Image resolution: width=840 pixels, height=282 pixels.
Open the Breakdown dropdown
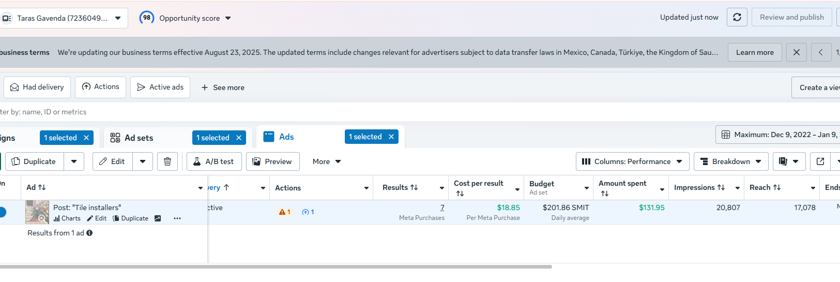coord(731,161)
